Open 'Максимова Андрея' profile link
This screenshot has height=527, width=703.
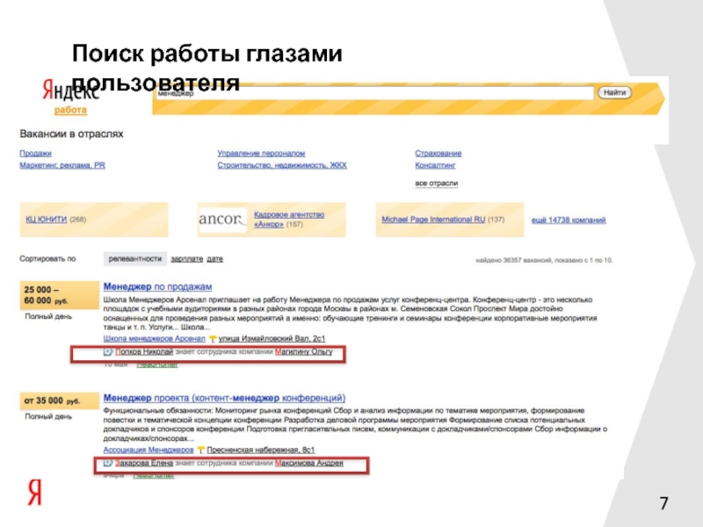pyautogui.click(x=309, y=463)
